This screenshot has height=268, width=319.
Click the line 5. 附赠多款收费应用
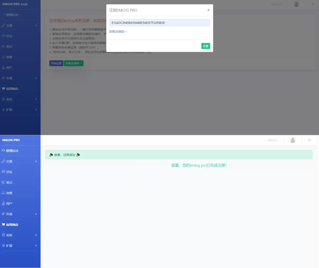pyautogui.click(x=74, y=47)
